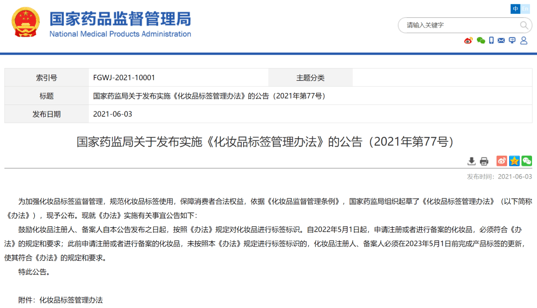Open the Weibo icon in header

(x=468, y=40)
